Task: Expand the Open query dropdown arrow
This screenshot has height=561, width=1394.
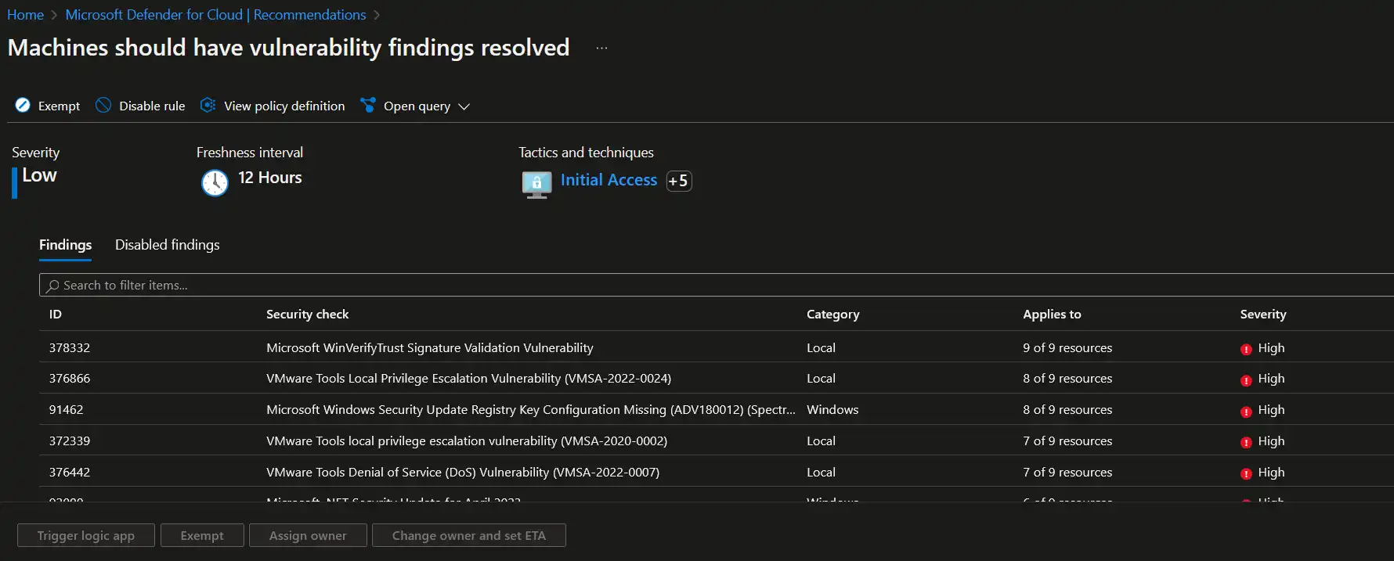Action: coord(464,106)
